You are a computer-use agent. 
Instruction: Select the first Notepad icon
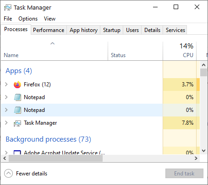tap(17, 97)
